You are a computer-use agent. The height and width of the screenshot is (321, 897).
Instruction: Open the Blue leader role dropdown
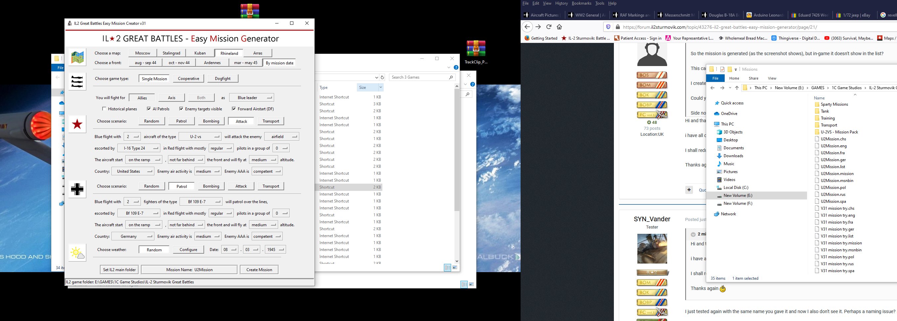tap(251, 98)
